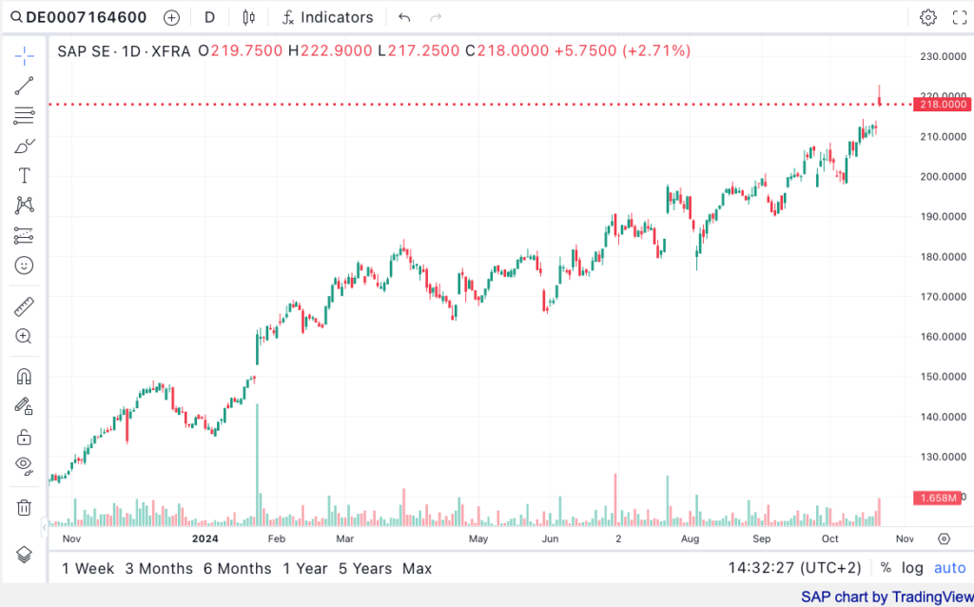Select the 5 Years range

pos(365,569)
